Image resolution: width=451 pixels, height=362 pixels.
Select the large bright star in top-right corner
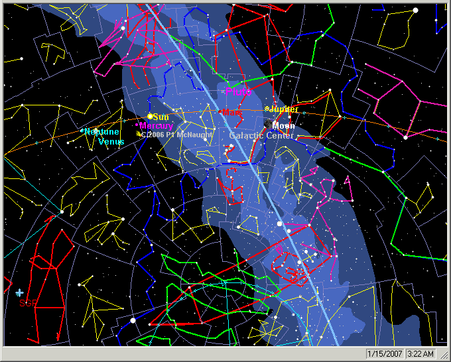415,10
